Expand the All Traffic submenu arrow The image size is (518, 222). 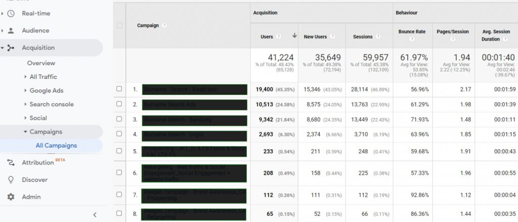pos(25,77)
